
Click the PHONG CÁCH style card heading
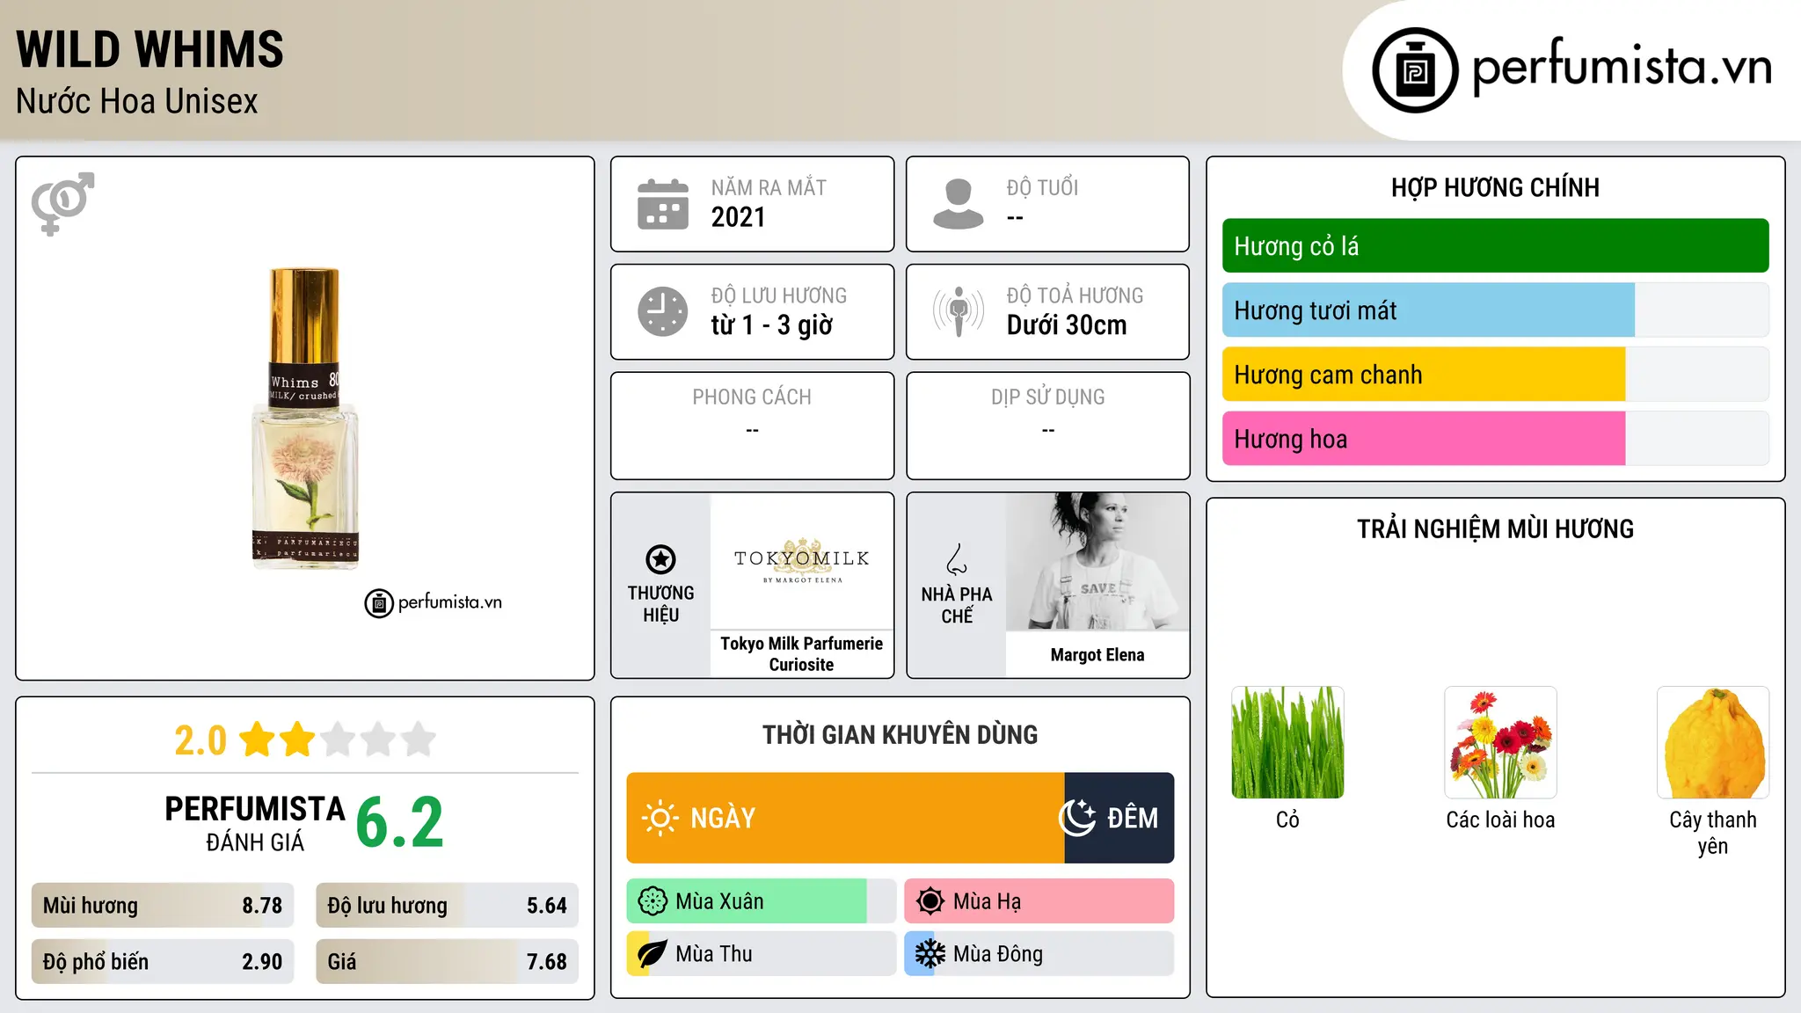coord(752,397)
